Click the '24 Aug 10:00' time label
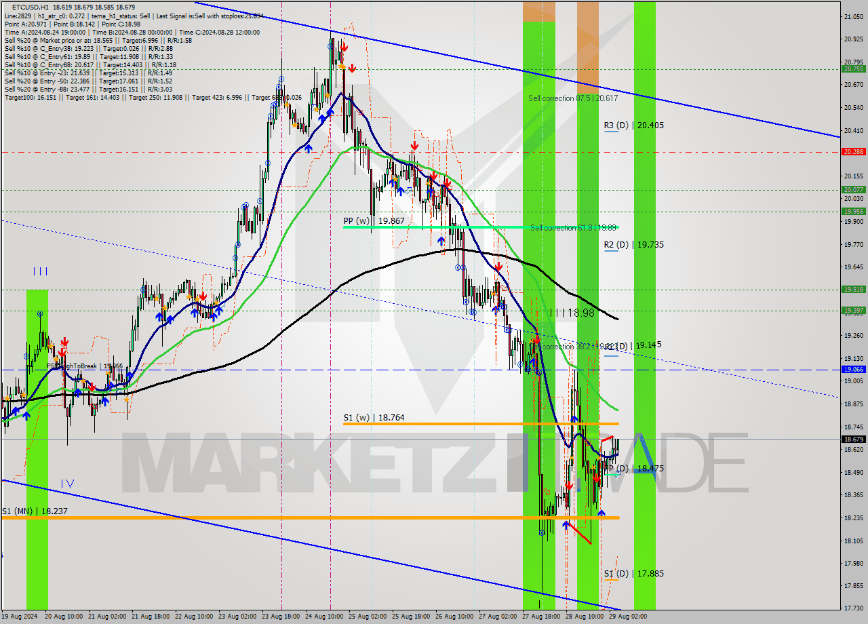Screen dimensions: 868x624 324,617
